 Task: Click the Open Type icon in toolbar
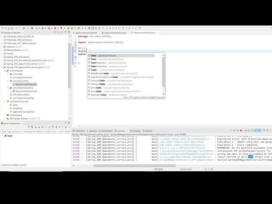tap(78, 28)
